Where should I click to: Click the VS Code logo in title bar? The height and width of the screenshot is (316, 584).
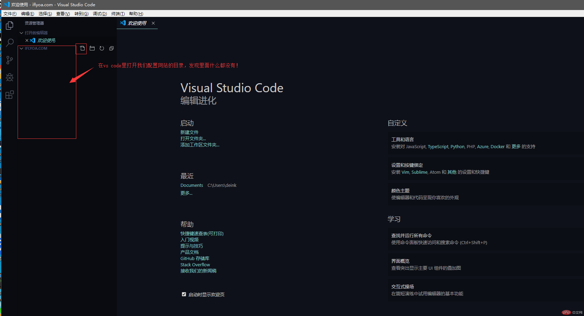point(7,4)
